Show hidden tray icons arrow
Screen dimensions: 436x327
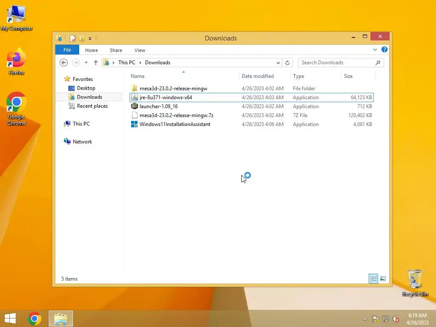point(365,319)
